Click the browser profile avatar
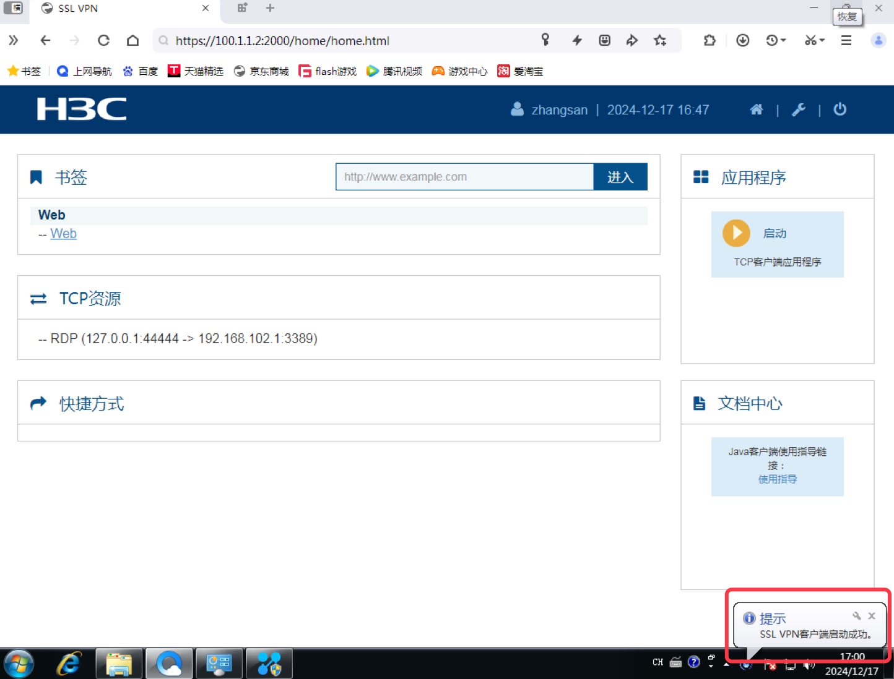 coord(878,40)
